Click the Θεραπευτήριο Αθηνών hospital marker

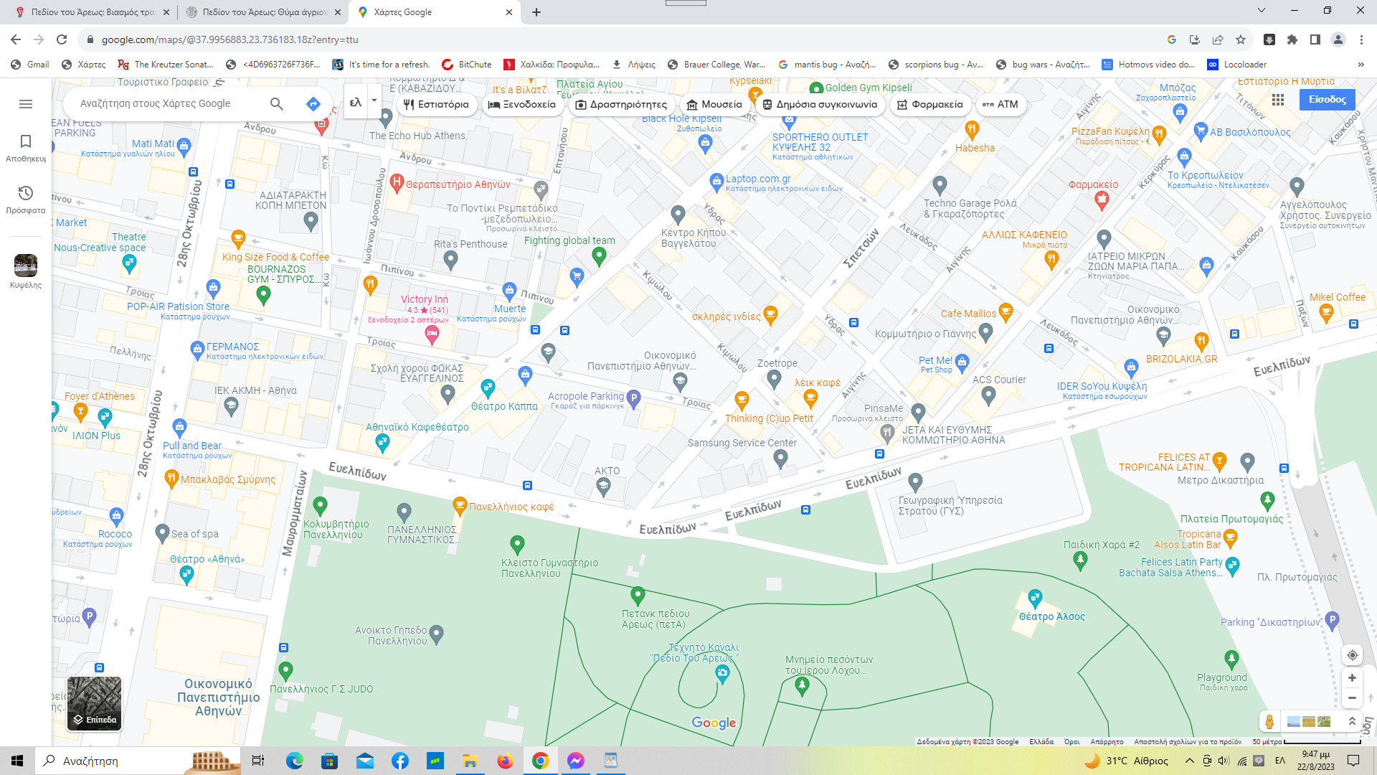click(397, 183)
